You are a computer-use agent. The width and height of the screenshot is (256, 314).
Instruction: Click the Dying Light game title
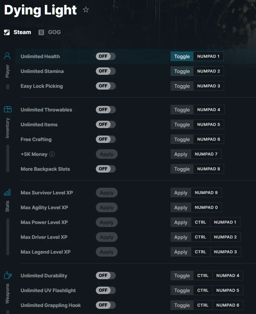(x=40, y=10)
